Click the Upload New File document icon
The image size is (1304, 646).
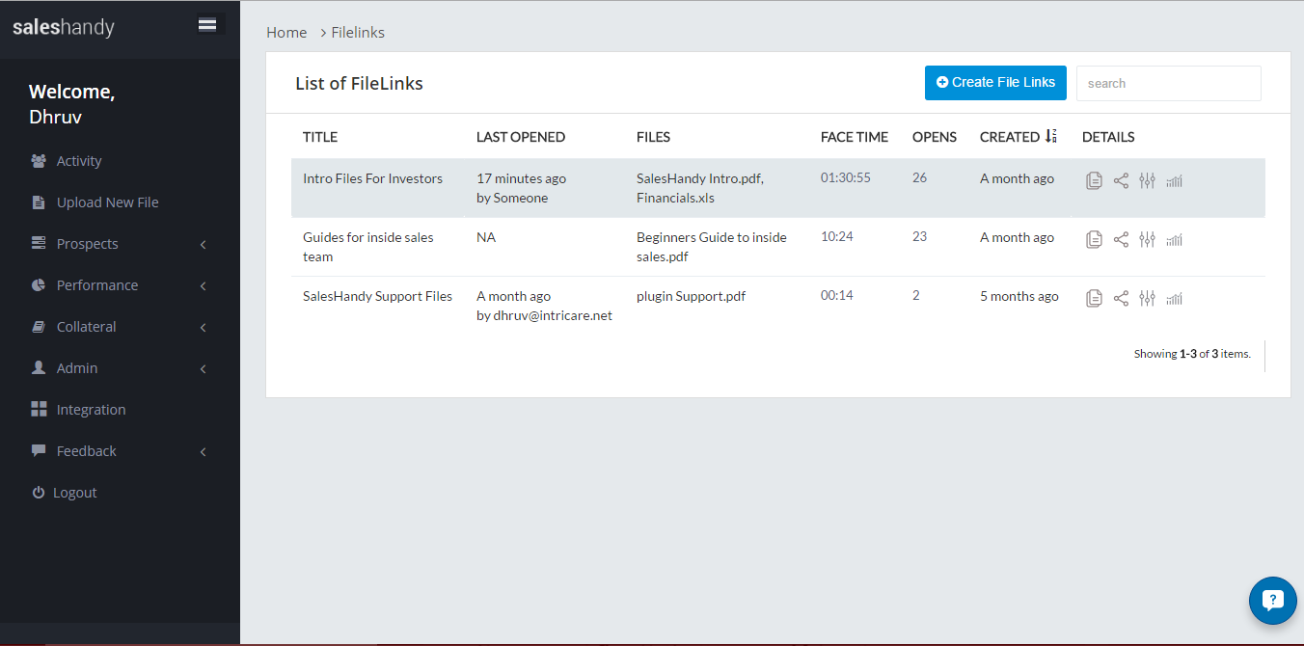(39, 202)
